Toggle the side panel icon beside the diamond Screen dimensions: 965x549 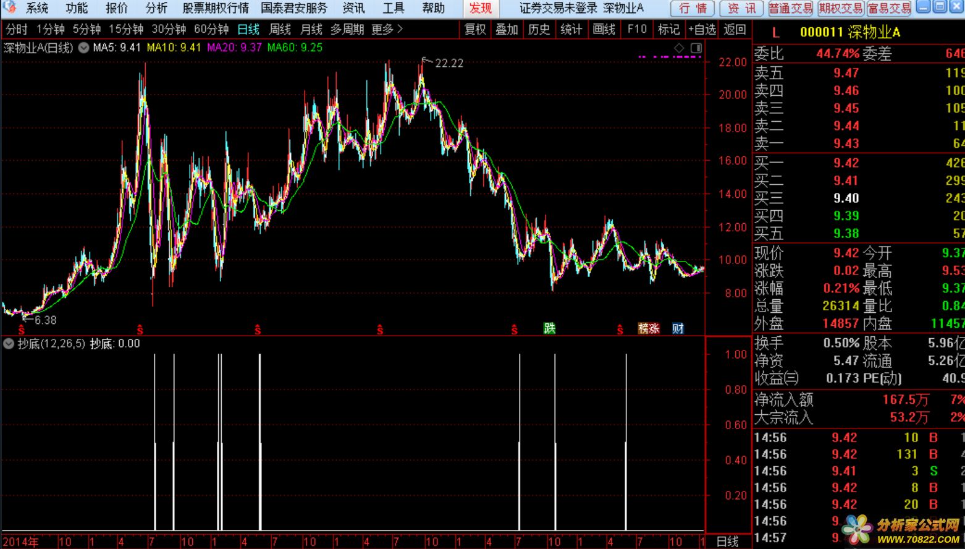pos(696,48)
